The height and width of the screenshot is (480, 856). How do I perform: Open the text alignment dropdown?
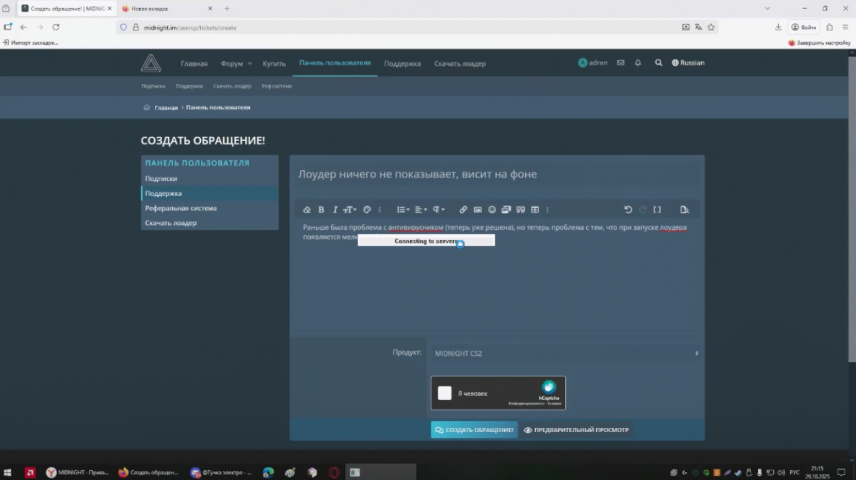pyautogui.click(x=421, y=210)
